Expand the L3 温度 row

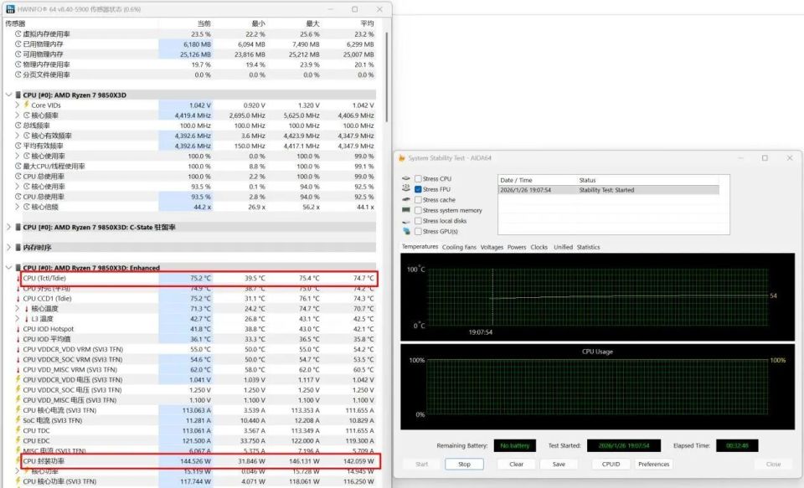(17, 318)
